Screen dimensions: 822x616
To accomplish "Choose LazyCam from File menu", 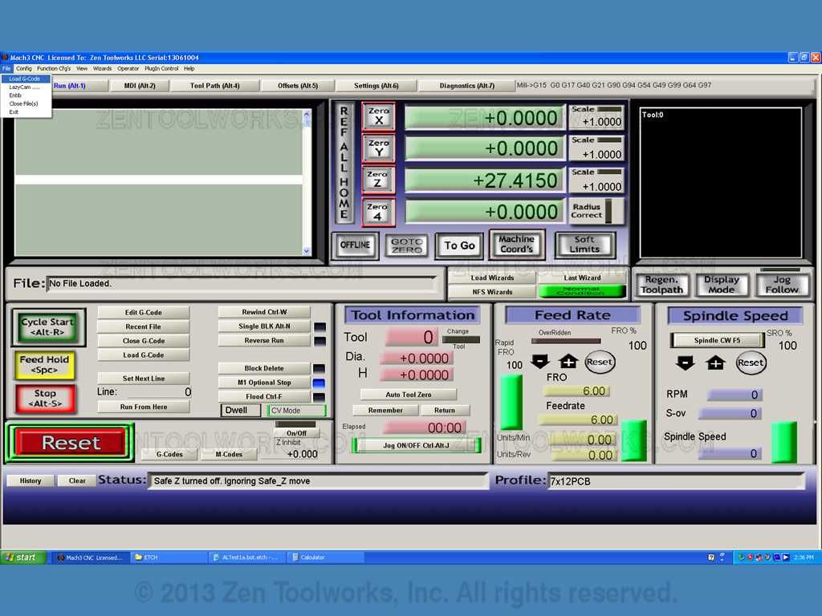I will pos(26,87).
